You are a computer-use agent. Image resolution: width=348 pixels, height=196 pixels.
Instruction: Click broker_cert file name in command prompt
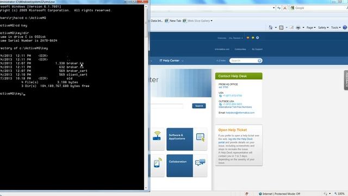[x=77, y=71]
